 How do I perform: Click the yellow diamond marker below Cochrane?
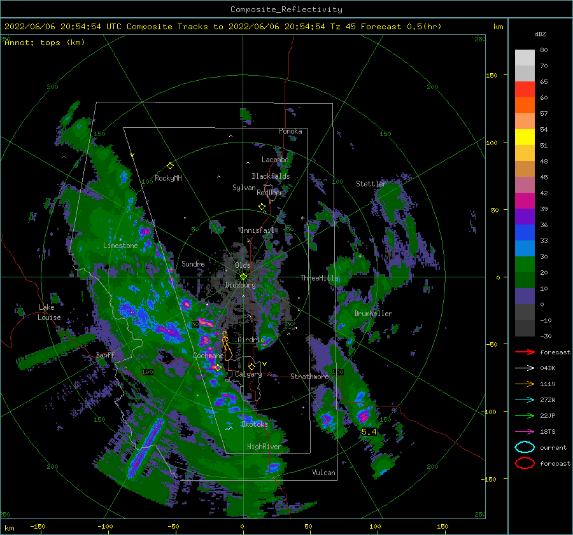[218, 367]
